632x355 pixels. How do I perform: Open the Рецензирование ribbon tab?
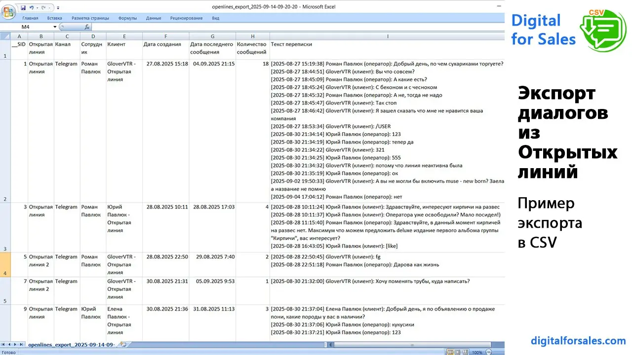[x=186, y=18]
